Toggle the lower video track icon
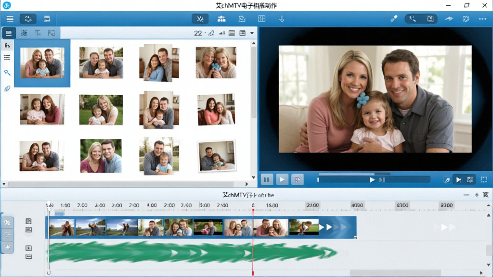This screenshot has height=277, width=493. tap(28, 230)
